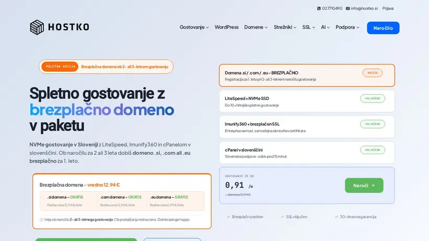The height and width of the screenshot is (241, 429).
Task: Click Enterprise varnost samodejna obnovitev certifikata text
Action: coord(265,131)
